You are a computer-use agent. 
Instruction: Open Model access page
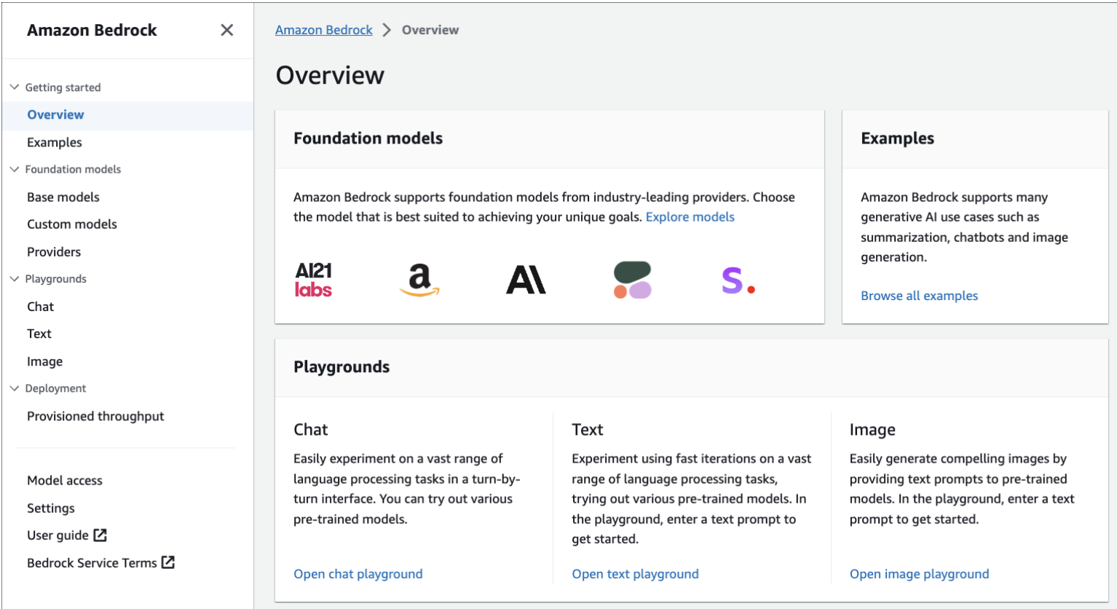tap(65, 480)
